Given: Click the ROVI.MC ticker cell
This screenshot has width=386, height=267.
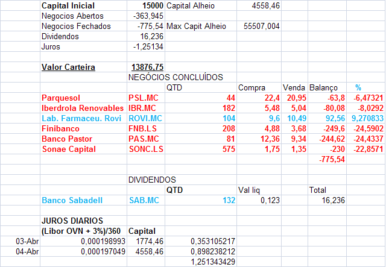Looking at the screenshot, I should click(145, 118).
